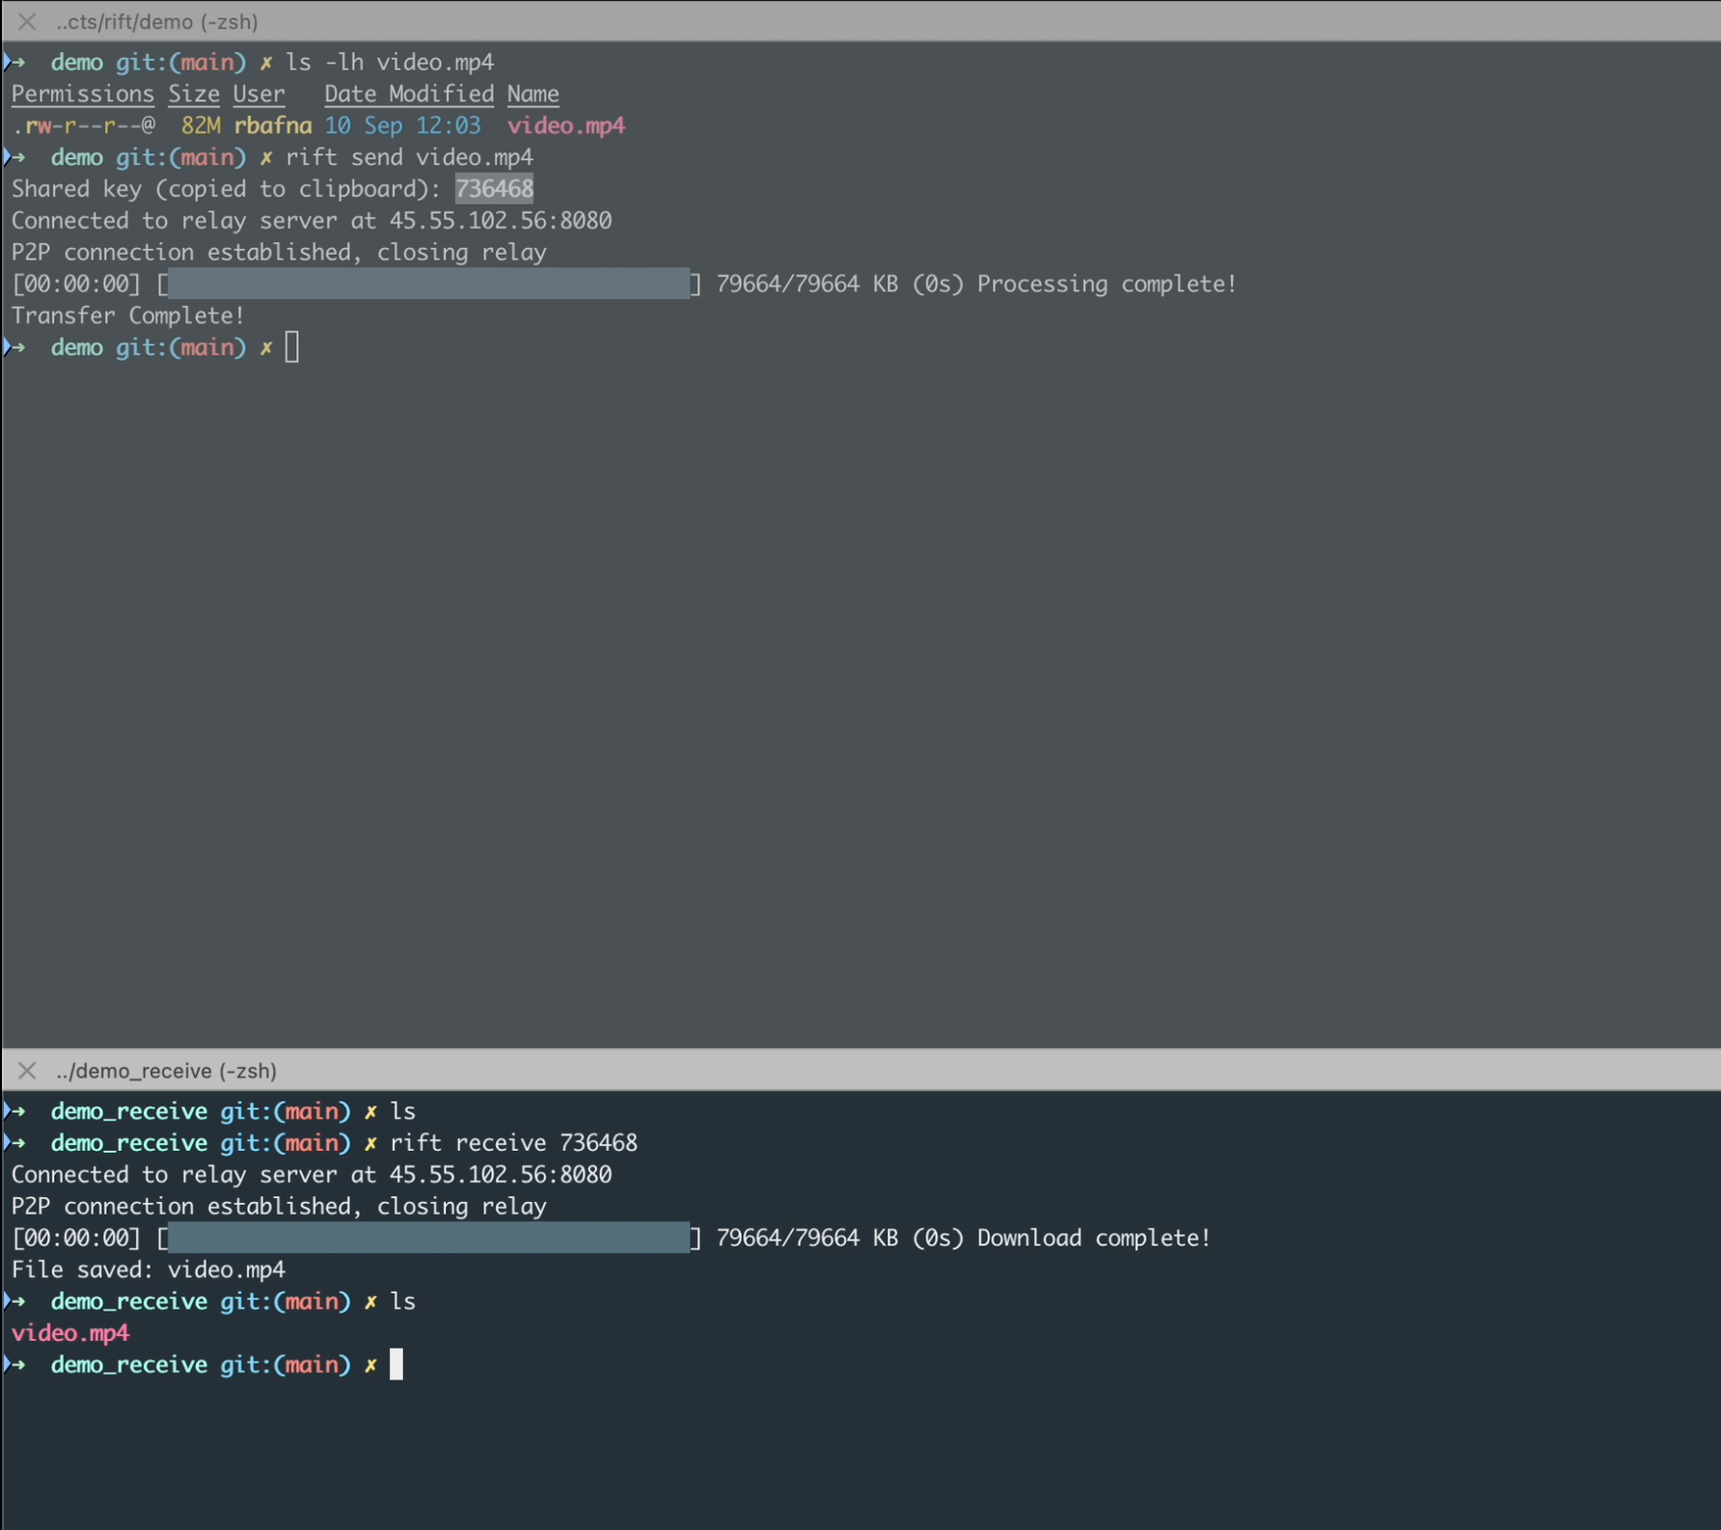This screenshot has width=1721, height=1530.
Task: Click 79664/79664 KB in the lower pane
Action: pyautogui.click(x=806, y=1238)
